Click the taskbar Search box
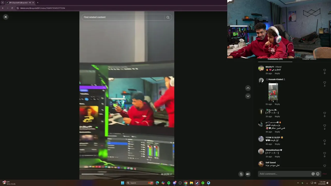This screenshot has height=186, width=331. (140, 183)
